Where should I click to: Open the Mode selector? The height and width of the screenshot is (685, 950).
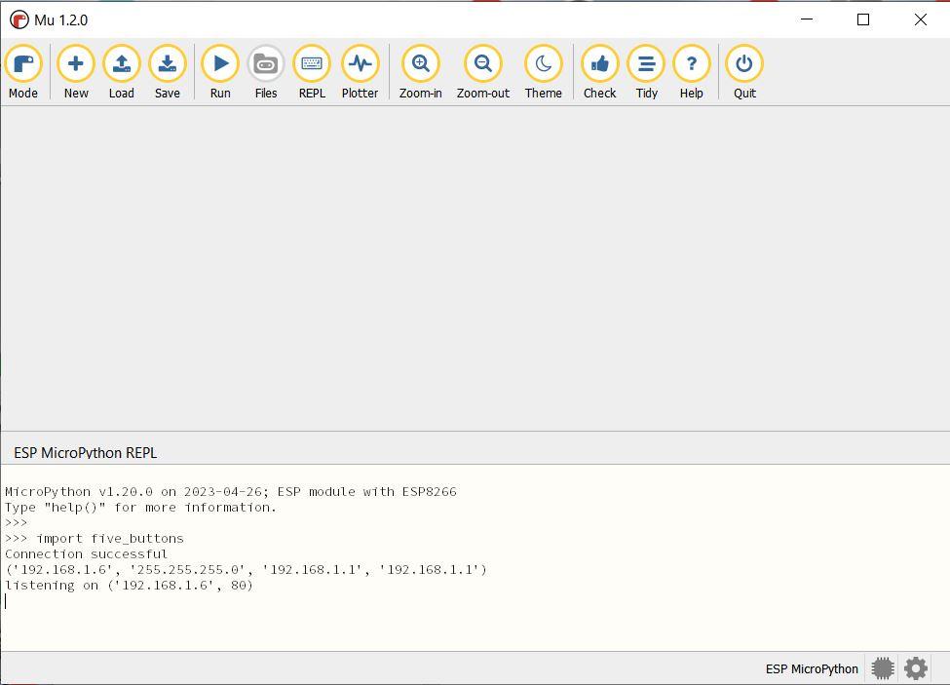[23, 72]
